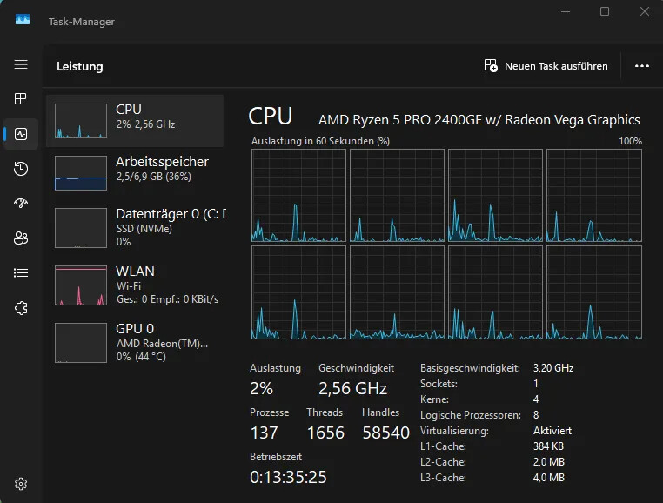The height and width of the screenshot is (503, 663).
Task: Click the last logical processor graph
Action: tap(593, 292)
